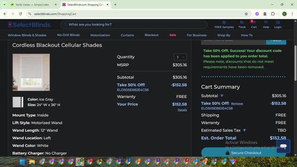This screenshot has height=167, width=297.
Task: Click the Your Price label
Action: click(x=127, y=104)
